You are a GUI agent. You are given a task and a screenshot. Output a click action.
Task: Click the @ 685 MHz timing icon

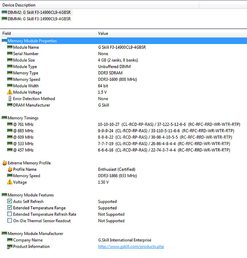10,130
